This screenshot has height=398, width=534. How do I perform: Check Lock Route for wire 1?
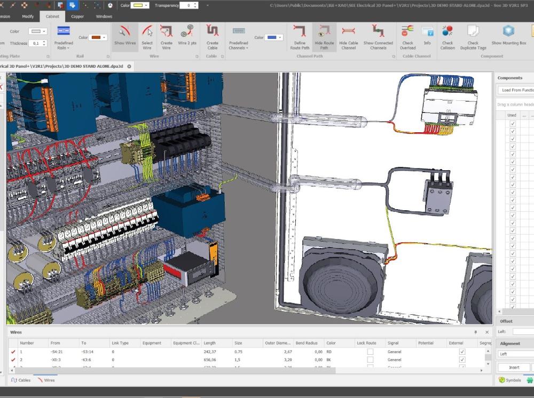[370, 352]
